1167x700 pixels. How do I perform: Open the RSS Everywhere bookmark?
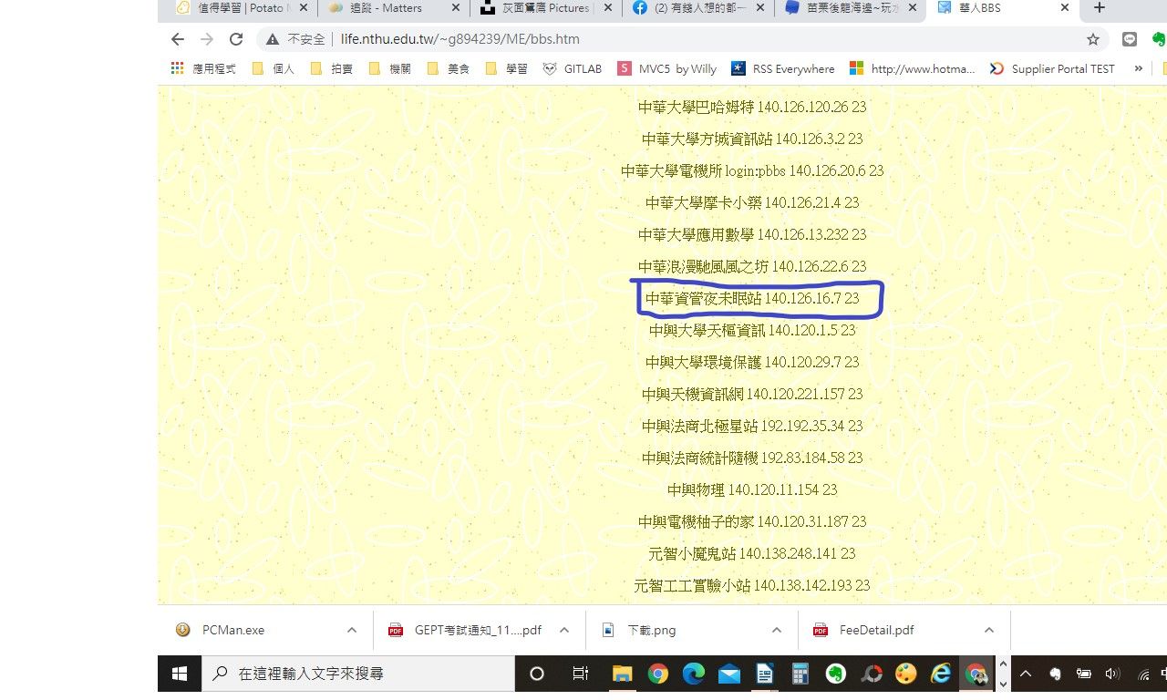click(x=783, y=68)
